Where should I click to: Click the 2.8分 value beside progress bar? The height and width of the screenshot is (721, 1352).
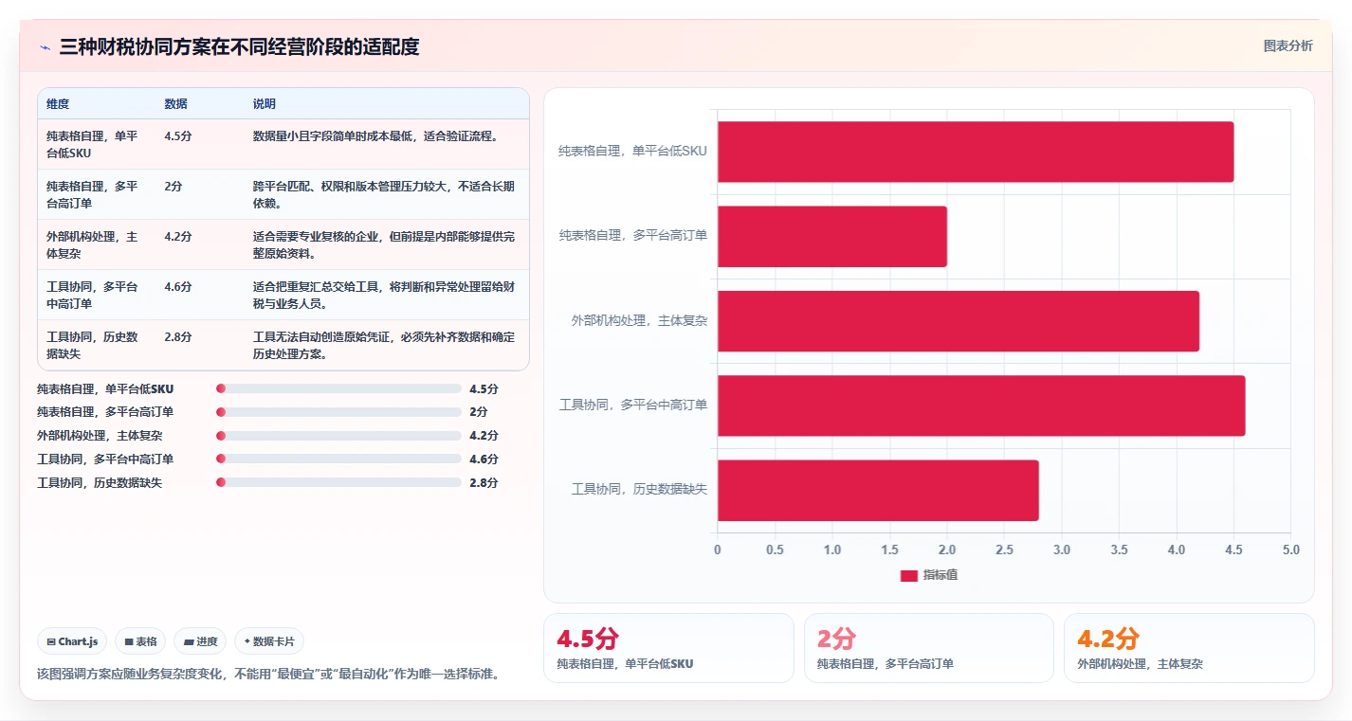point(484,483)
